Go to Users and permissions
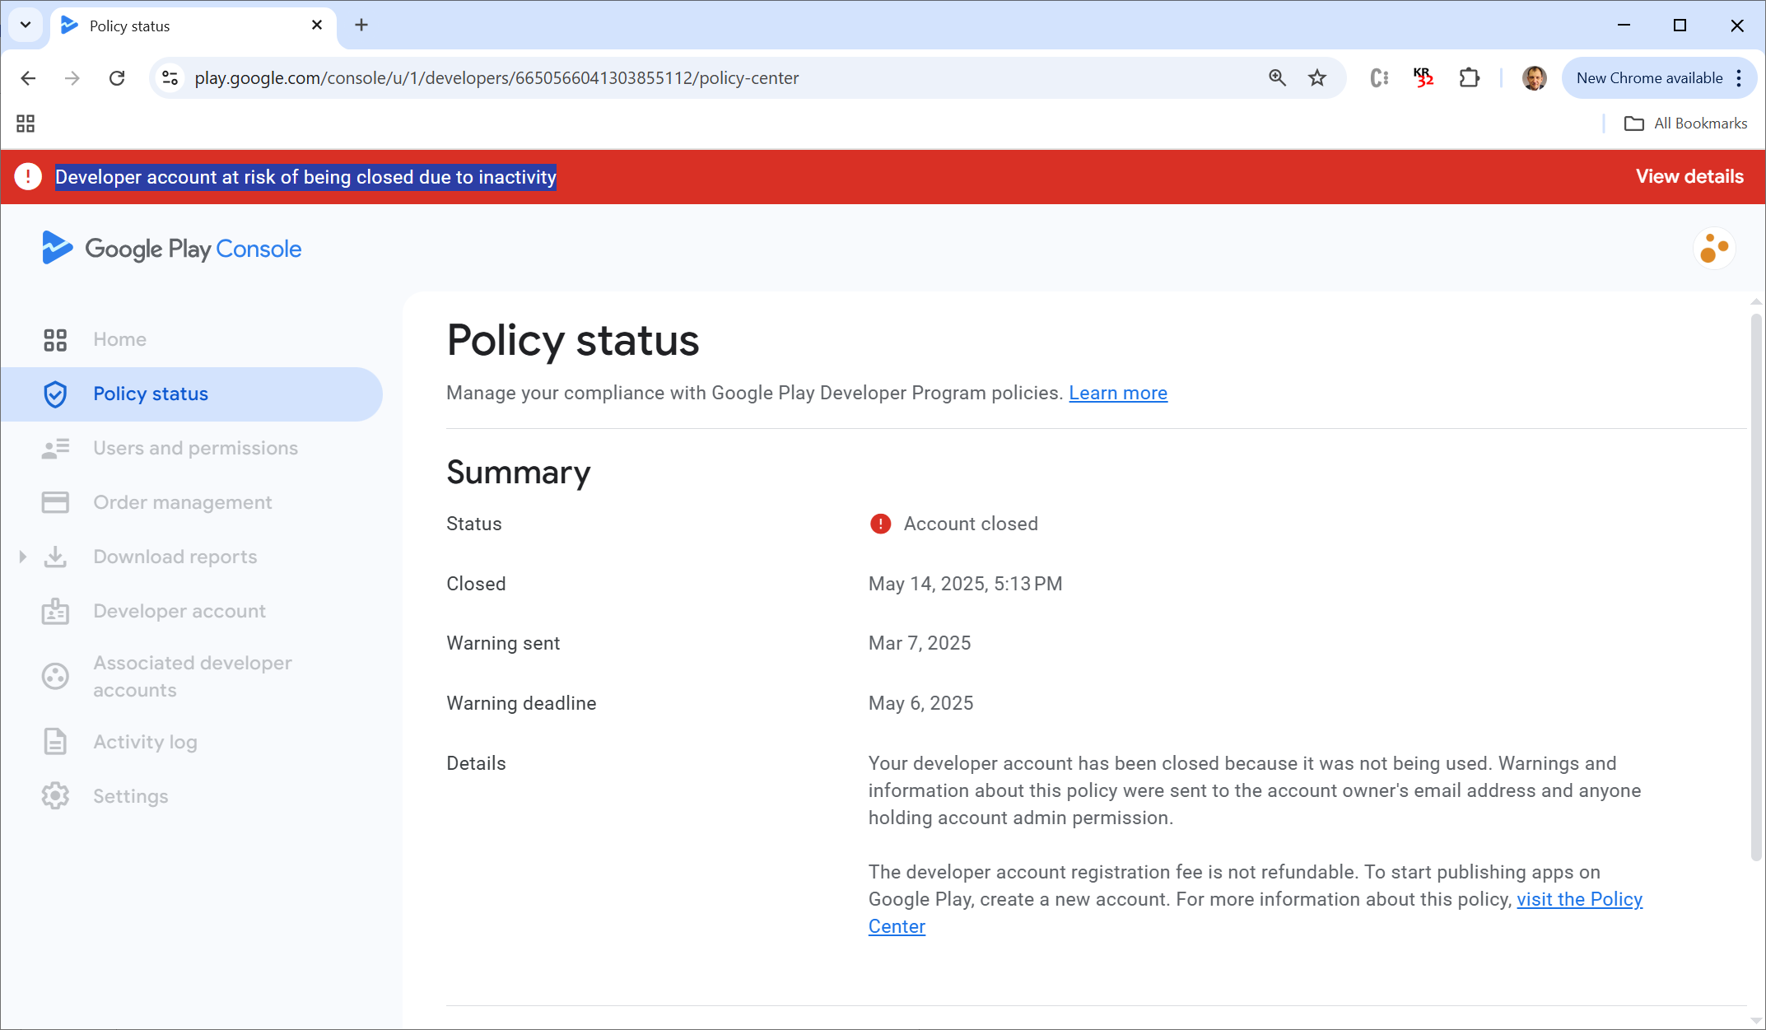The width and height of the screenshot is (1766, 1030). 195,448
